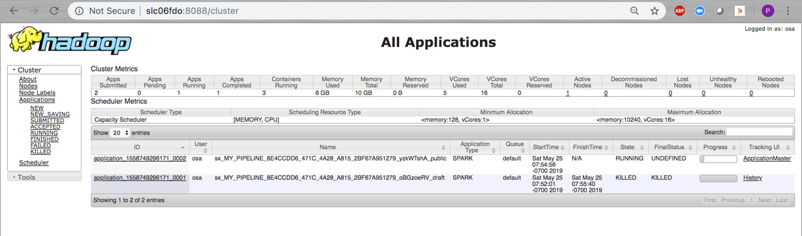Screen dimensions: 802x236
Task: Click Unhealthy Nodes count 0
Action: [x=704, y=93]
